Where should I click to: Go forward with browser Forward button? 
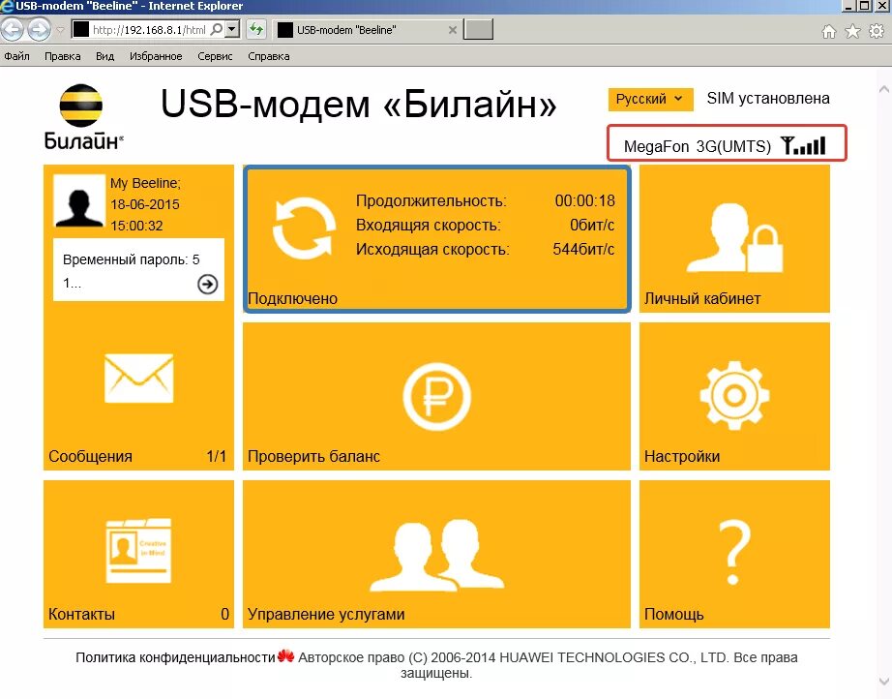39,30
